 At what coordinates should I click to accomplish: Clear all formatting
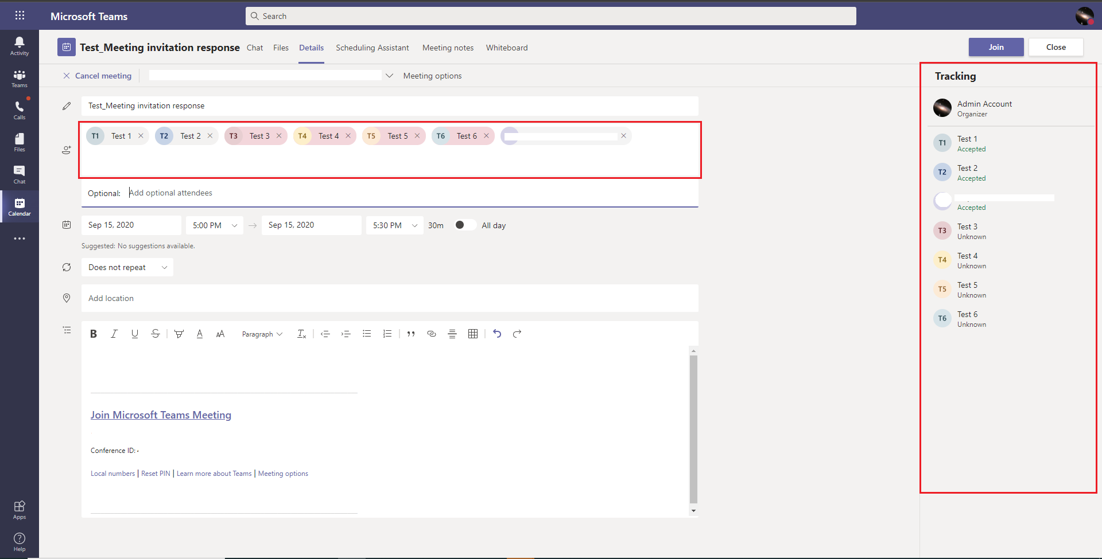302,334
